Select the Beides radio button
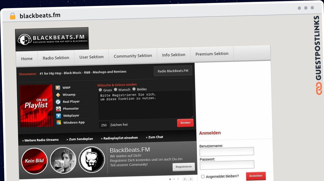The height and width of the screenshot is (181, 324). click(x=134, y=89)
